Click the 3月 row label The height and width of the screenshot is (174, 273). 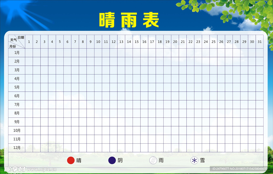point(17,70)
